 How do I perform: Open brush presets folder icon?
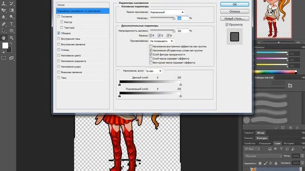click(290, 85)
